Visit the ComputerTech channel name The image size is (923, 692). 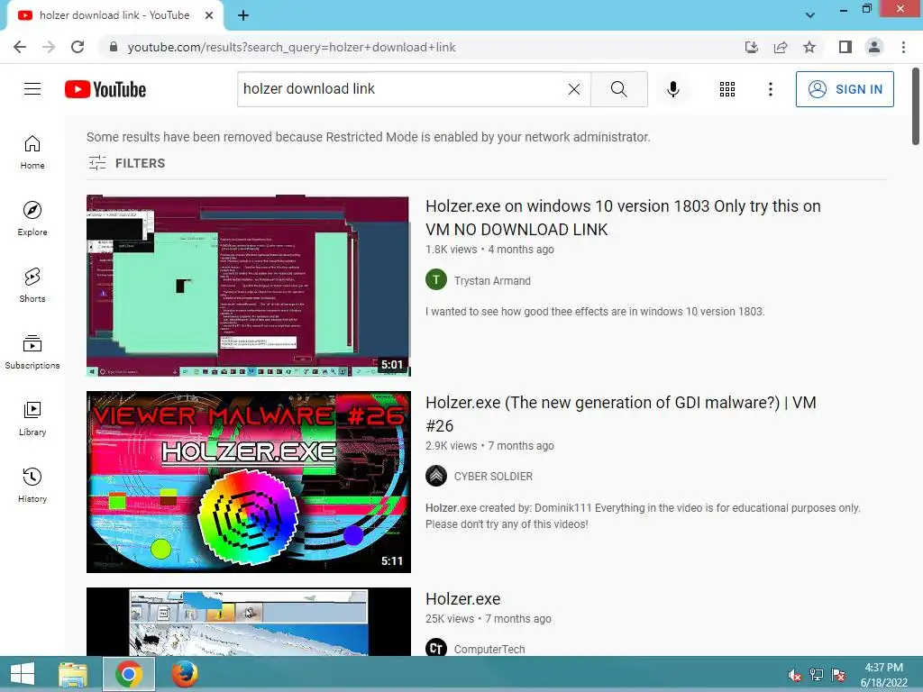click(489, 649)
